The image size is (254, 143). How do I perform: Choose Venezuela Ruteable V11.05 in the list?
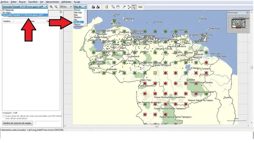pyautogui.click(x=25, y=15)
